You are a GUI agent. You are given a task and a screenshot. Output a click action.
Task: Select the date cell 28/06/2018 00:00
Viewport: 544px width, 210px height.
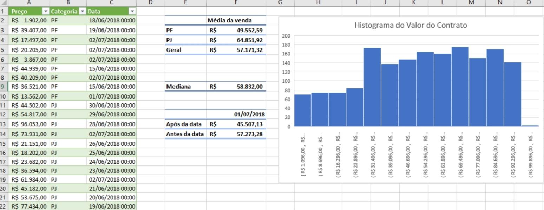[x=111, y=124]
